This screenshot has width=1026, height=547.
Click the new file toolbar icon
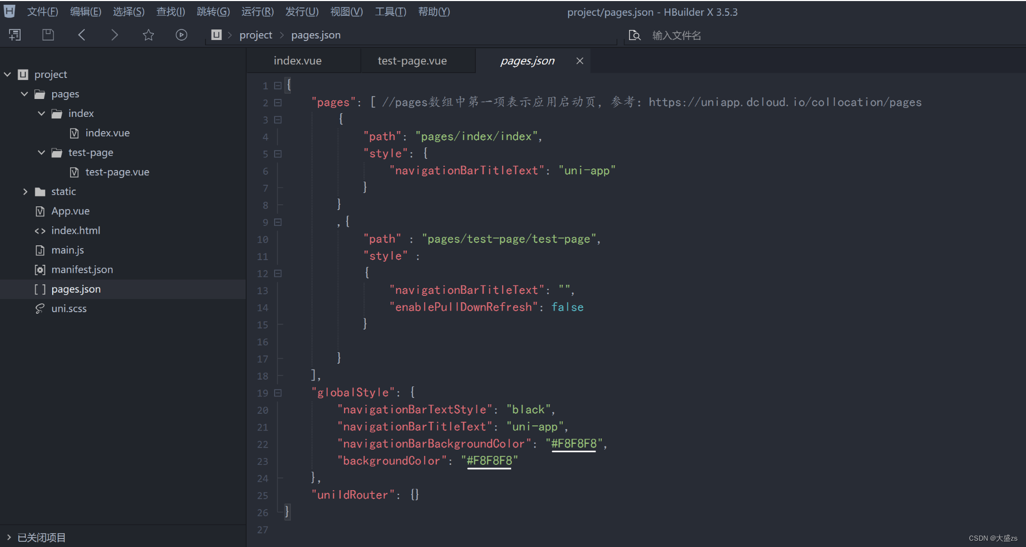coord(15,35)
